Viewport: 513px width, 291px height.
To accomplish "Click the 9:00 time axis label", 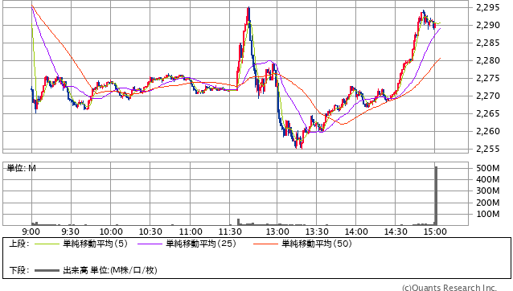I will click(31, 232).
